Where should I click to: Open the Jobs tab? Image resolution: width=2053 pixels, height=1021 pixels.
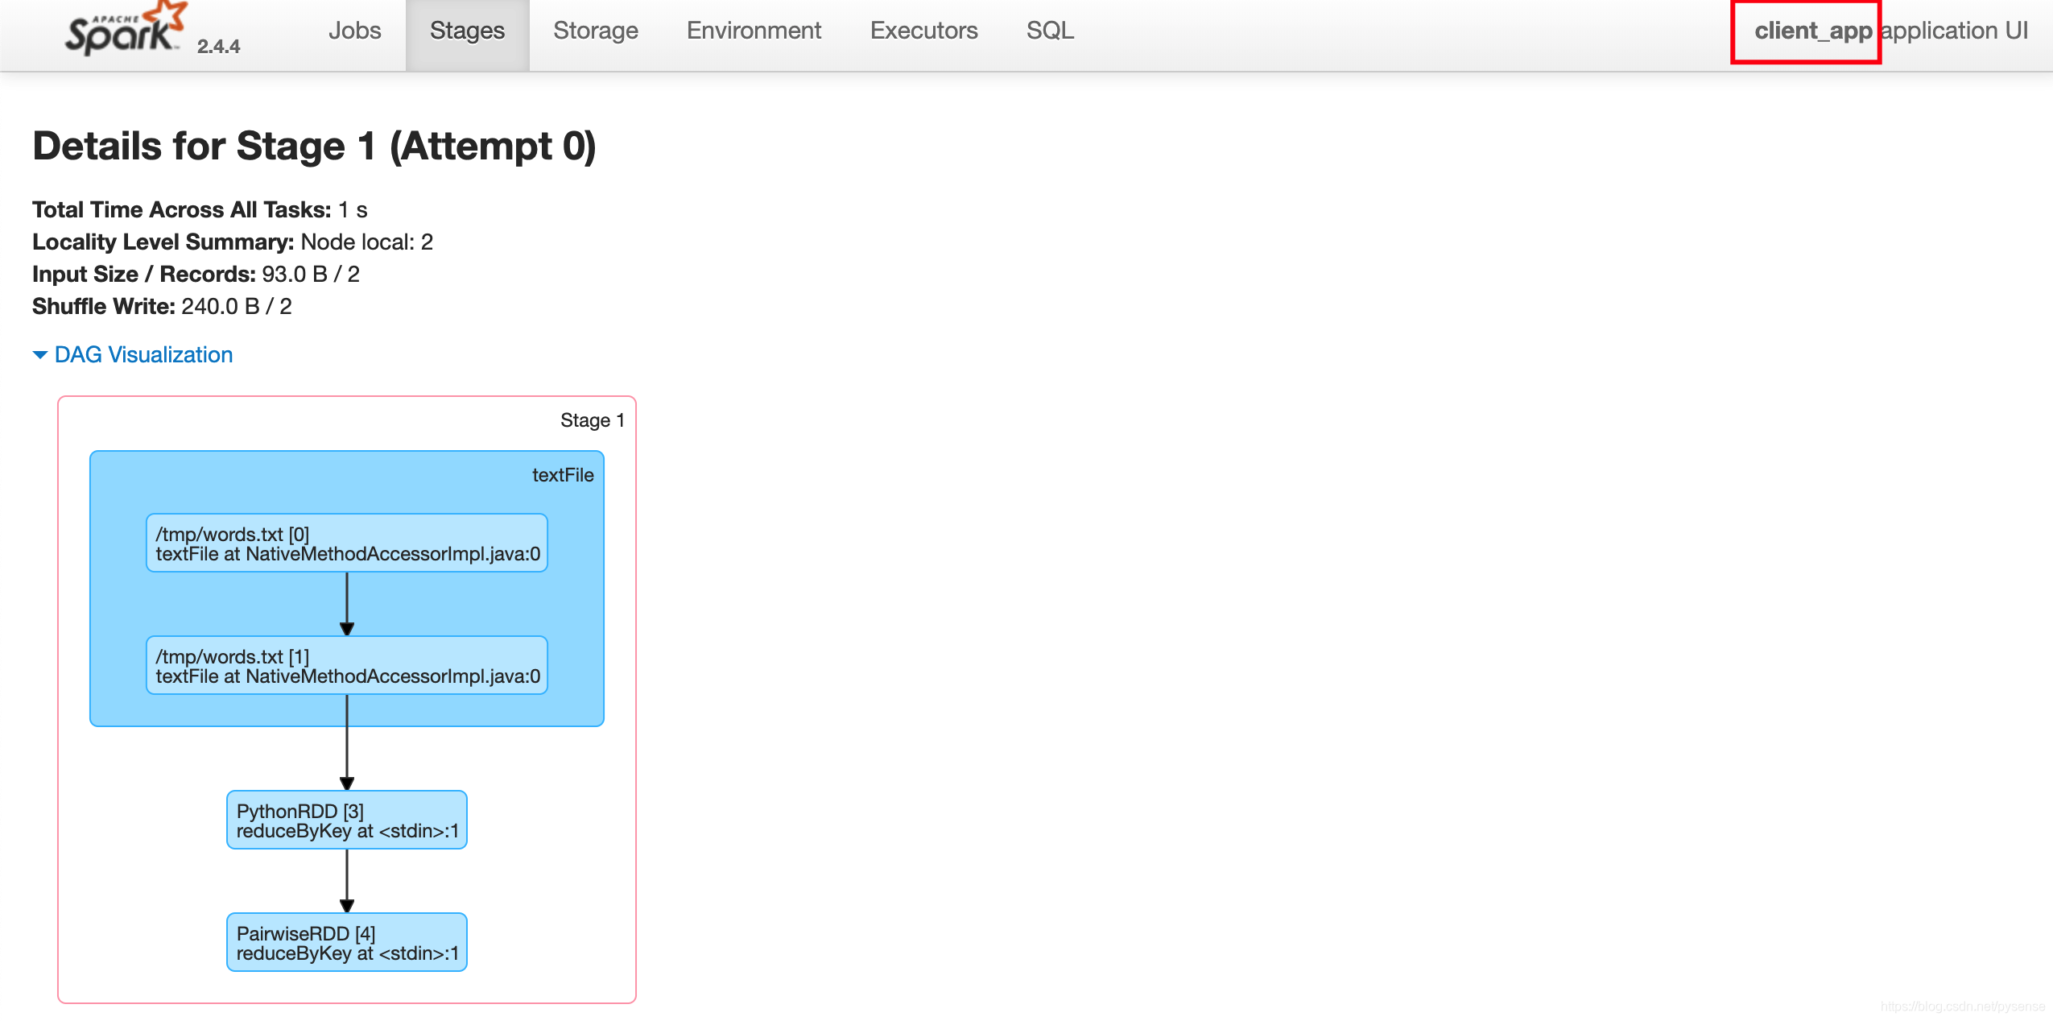pyautogui.click(x=354, y=31)
